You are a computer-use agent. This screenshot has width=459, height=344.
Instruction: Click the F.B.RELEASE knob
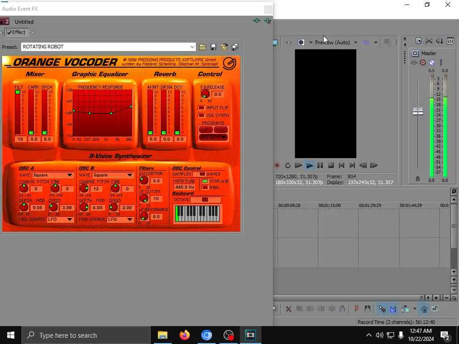tap(205, 94)
